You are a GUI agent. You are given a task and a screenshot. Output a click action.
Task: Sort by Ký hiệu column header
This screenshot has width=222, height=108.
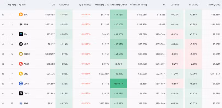(22, 5)
